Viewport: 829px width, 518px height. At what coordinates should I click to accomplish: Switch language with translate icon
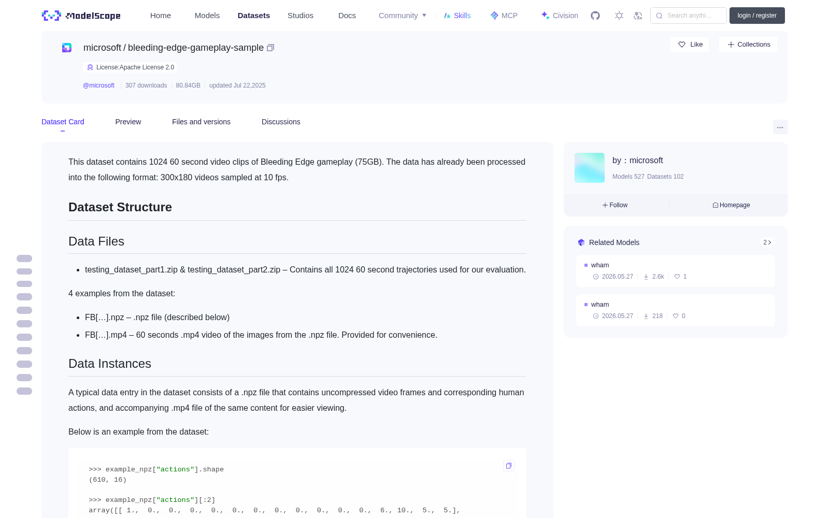[638, 16]
